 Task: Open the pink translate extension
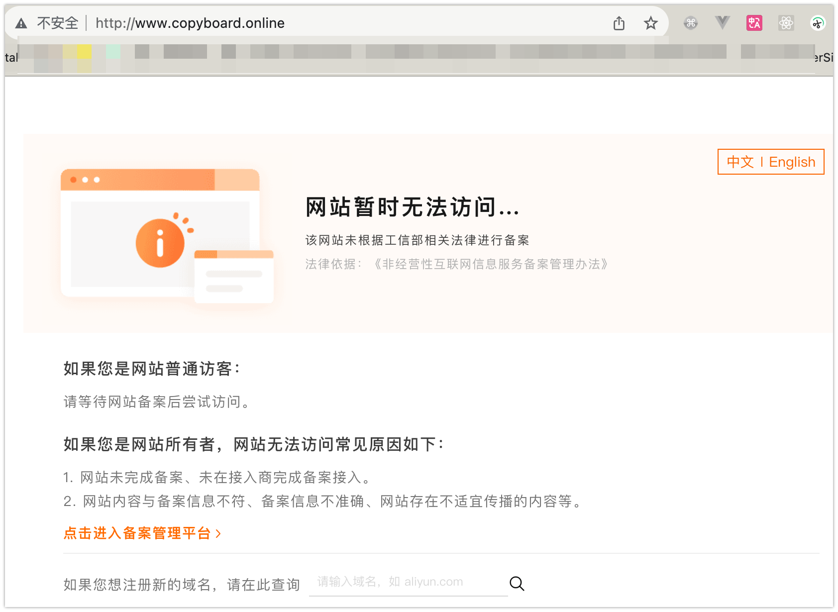pyautogui.click(x=754, y=23)
